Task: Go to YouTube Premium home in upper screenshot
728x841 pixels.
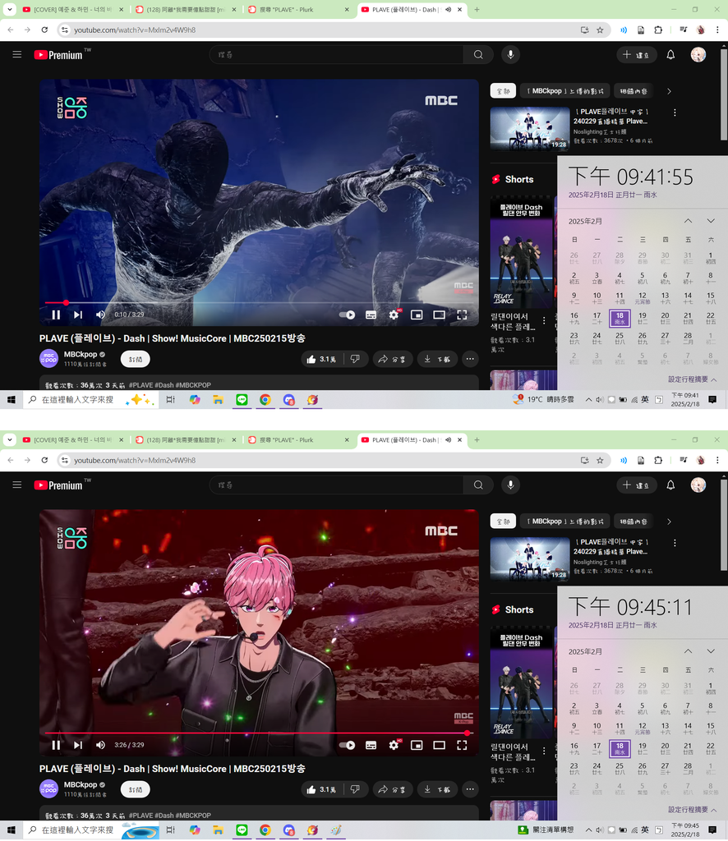Action: coord(59,55)
